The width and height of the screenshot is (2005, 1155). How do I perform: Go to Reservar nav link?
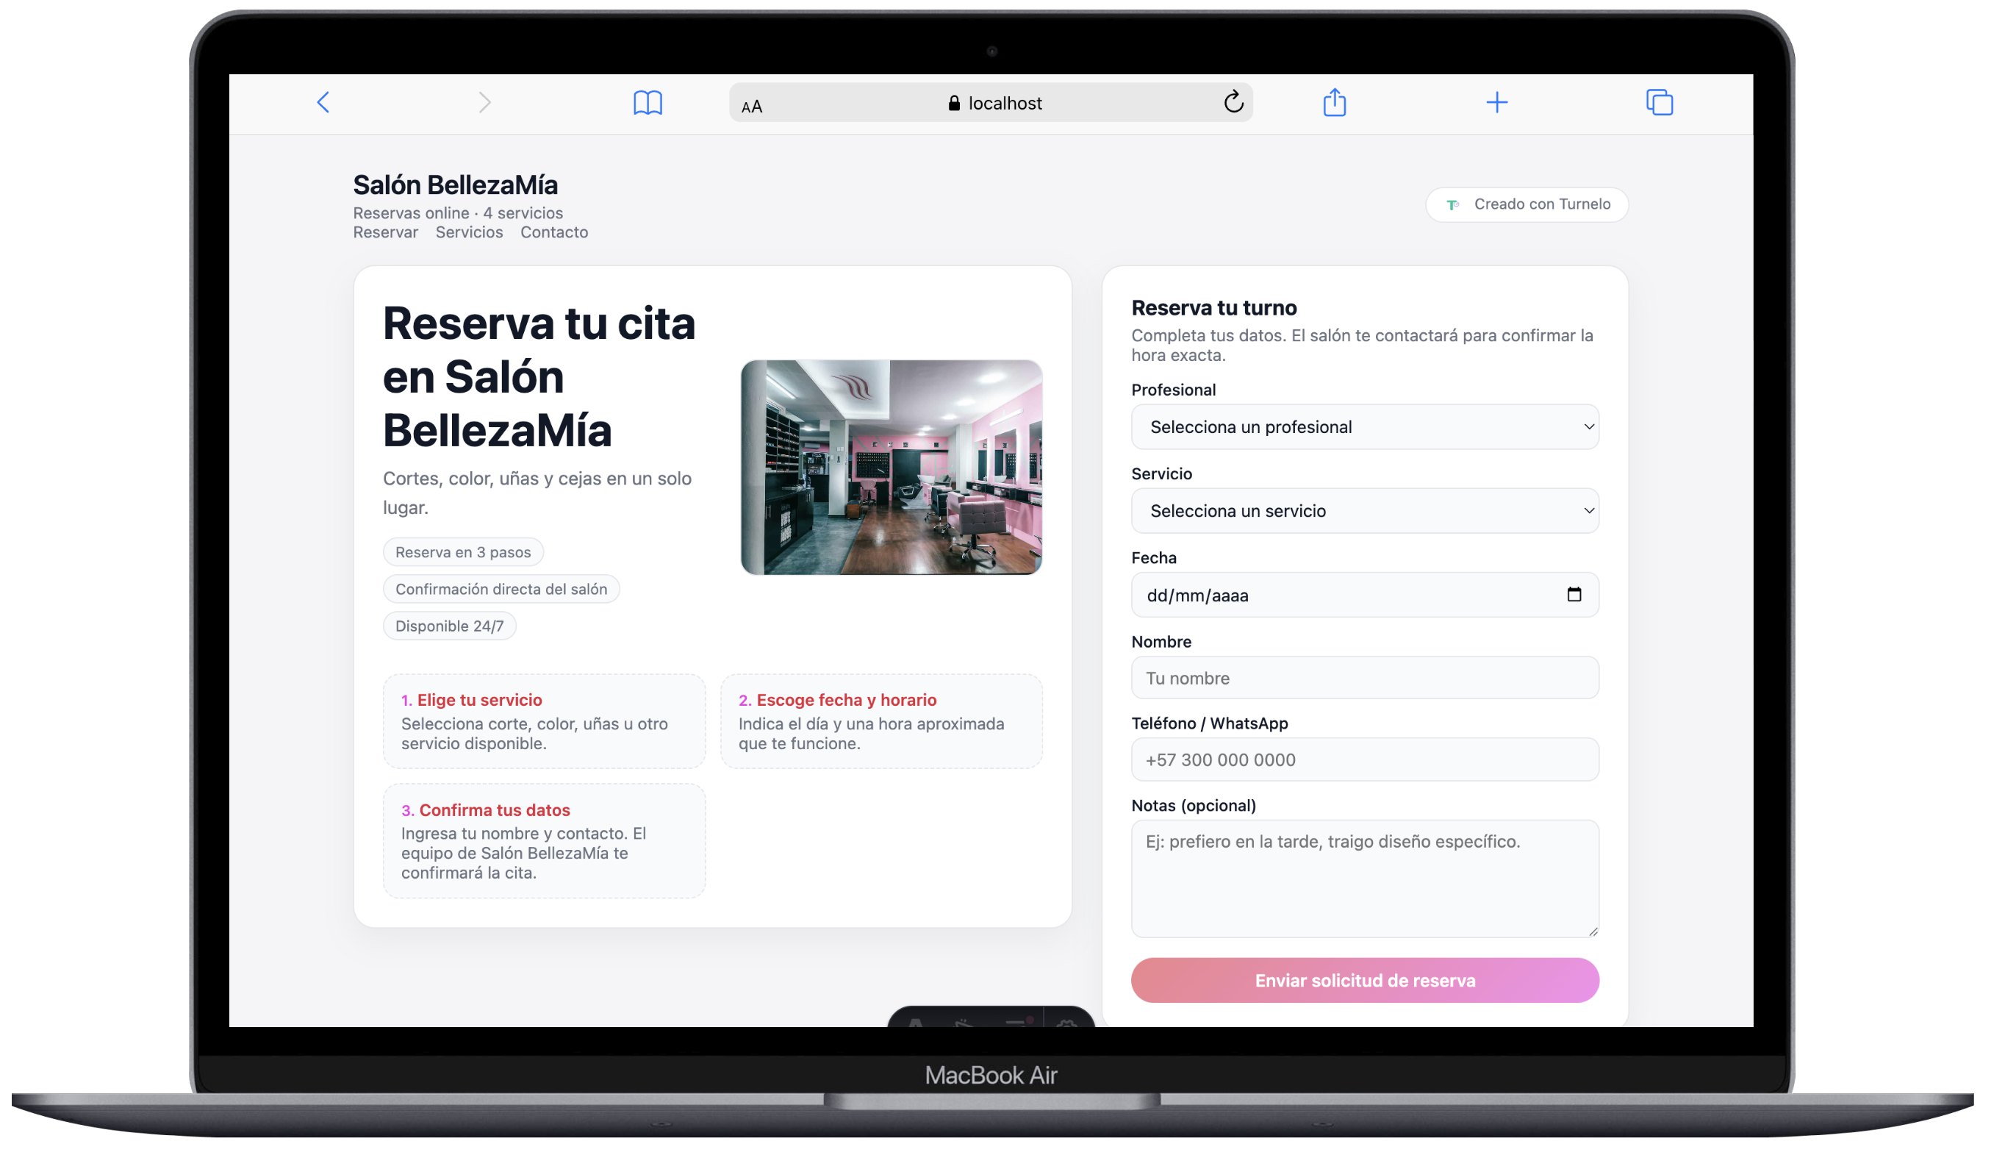[x=385, y=232]
